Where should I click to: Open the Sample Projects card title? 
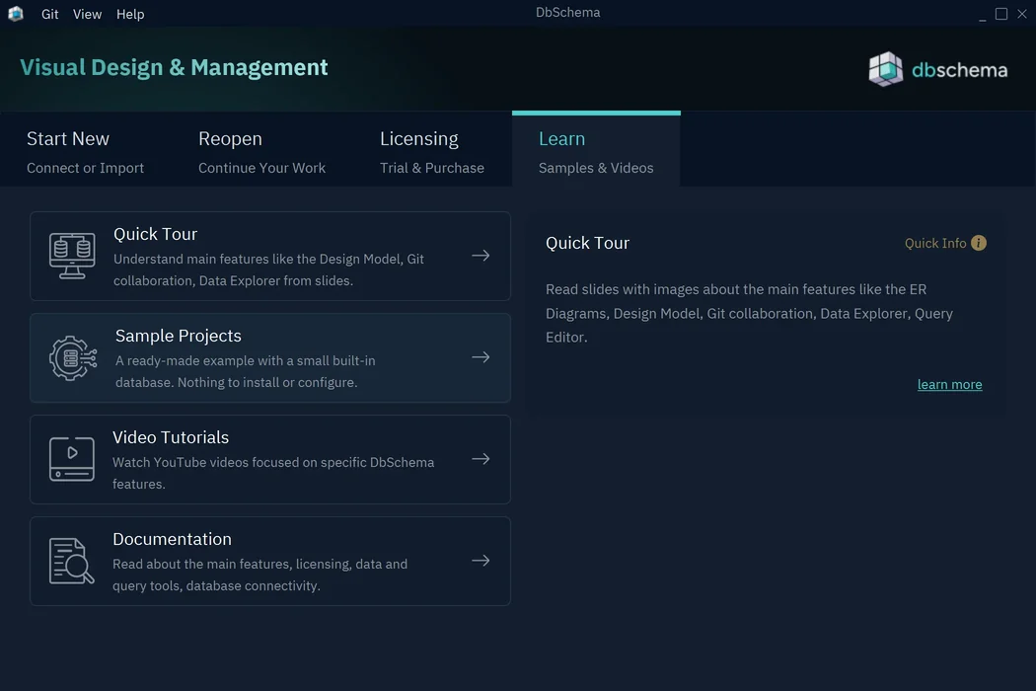click(179, 336)
